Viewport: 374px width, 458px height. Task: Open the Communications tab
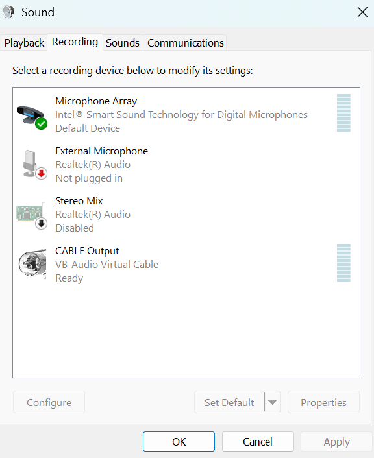pyautogui.click(x=186, y=43)
